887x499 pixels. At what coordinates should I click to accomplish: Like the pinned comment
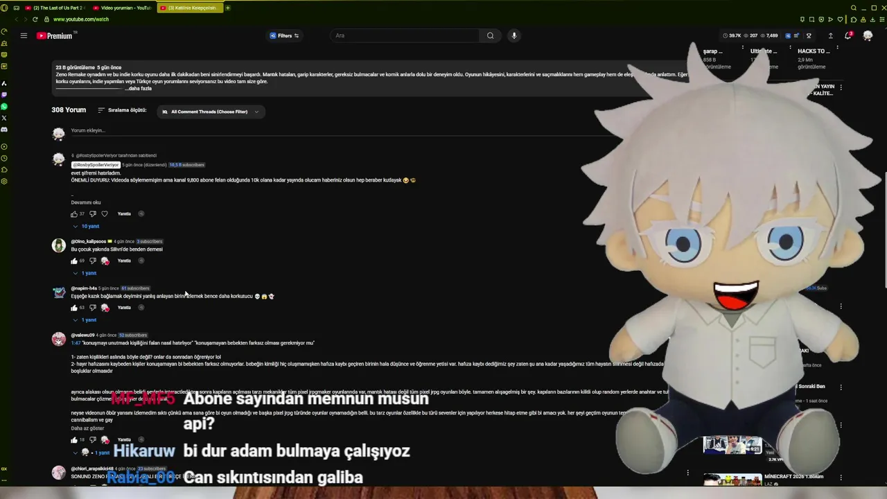click(74, 213)
